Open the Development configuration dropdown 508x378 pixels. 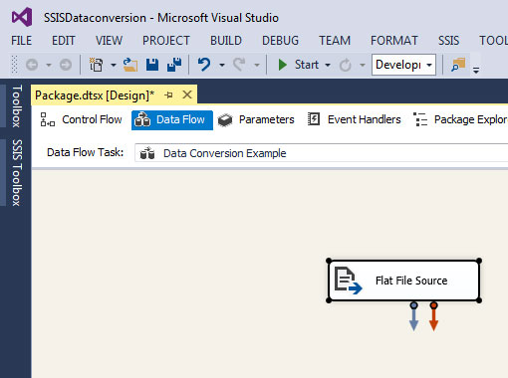point(403,65)
